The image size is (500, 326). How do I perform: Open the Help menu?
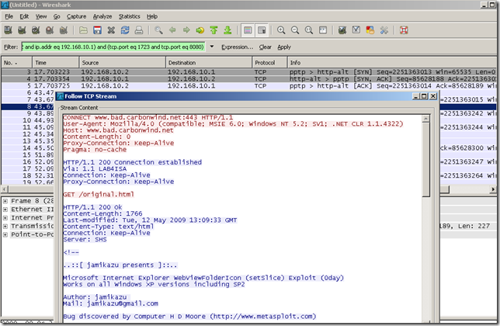152,16
